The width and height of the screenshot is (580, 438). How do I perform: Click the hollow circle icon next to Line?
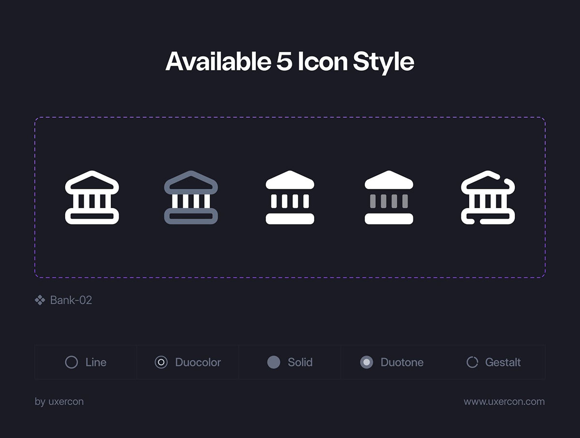72,362
